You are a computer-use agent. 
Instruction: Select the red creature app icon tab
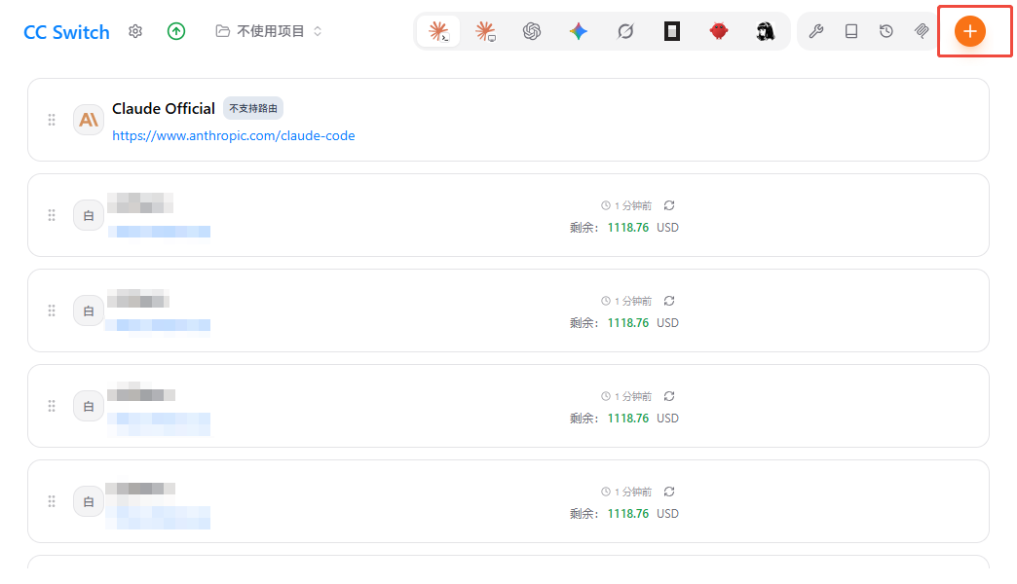point(719,31)
